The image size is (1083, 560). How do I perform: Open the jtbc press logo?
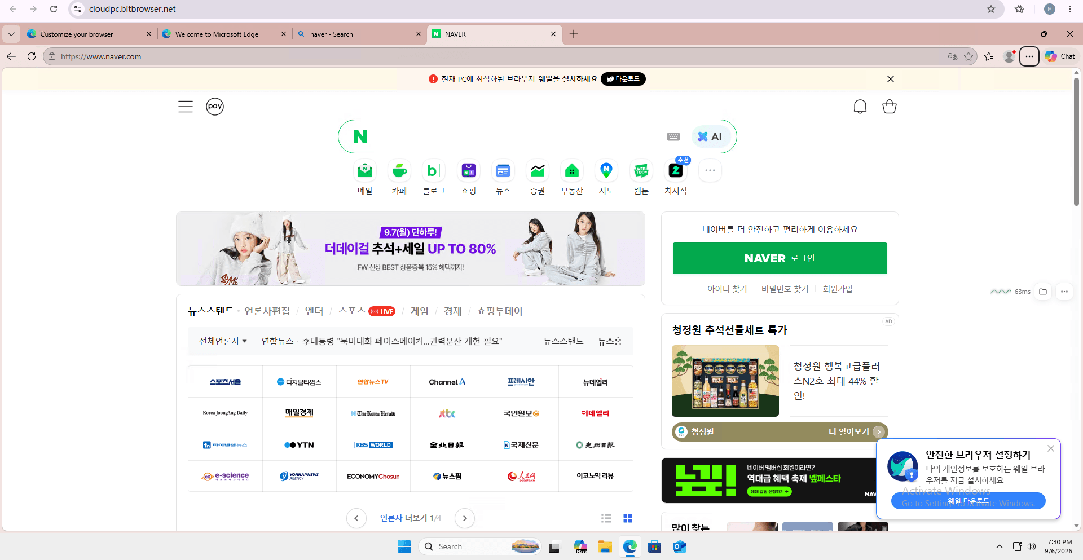(x=447, y=413)
